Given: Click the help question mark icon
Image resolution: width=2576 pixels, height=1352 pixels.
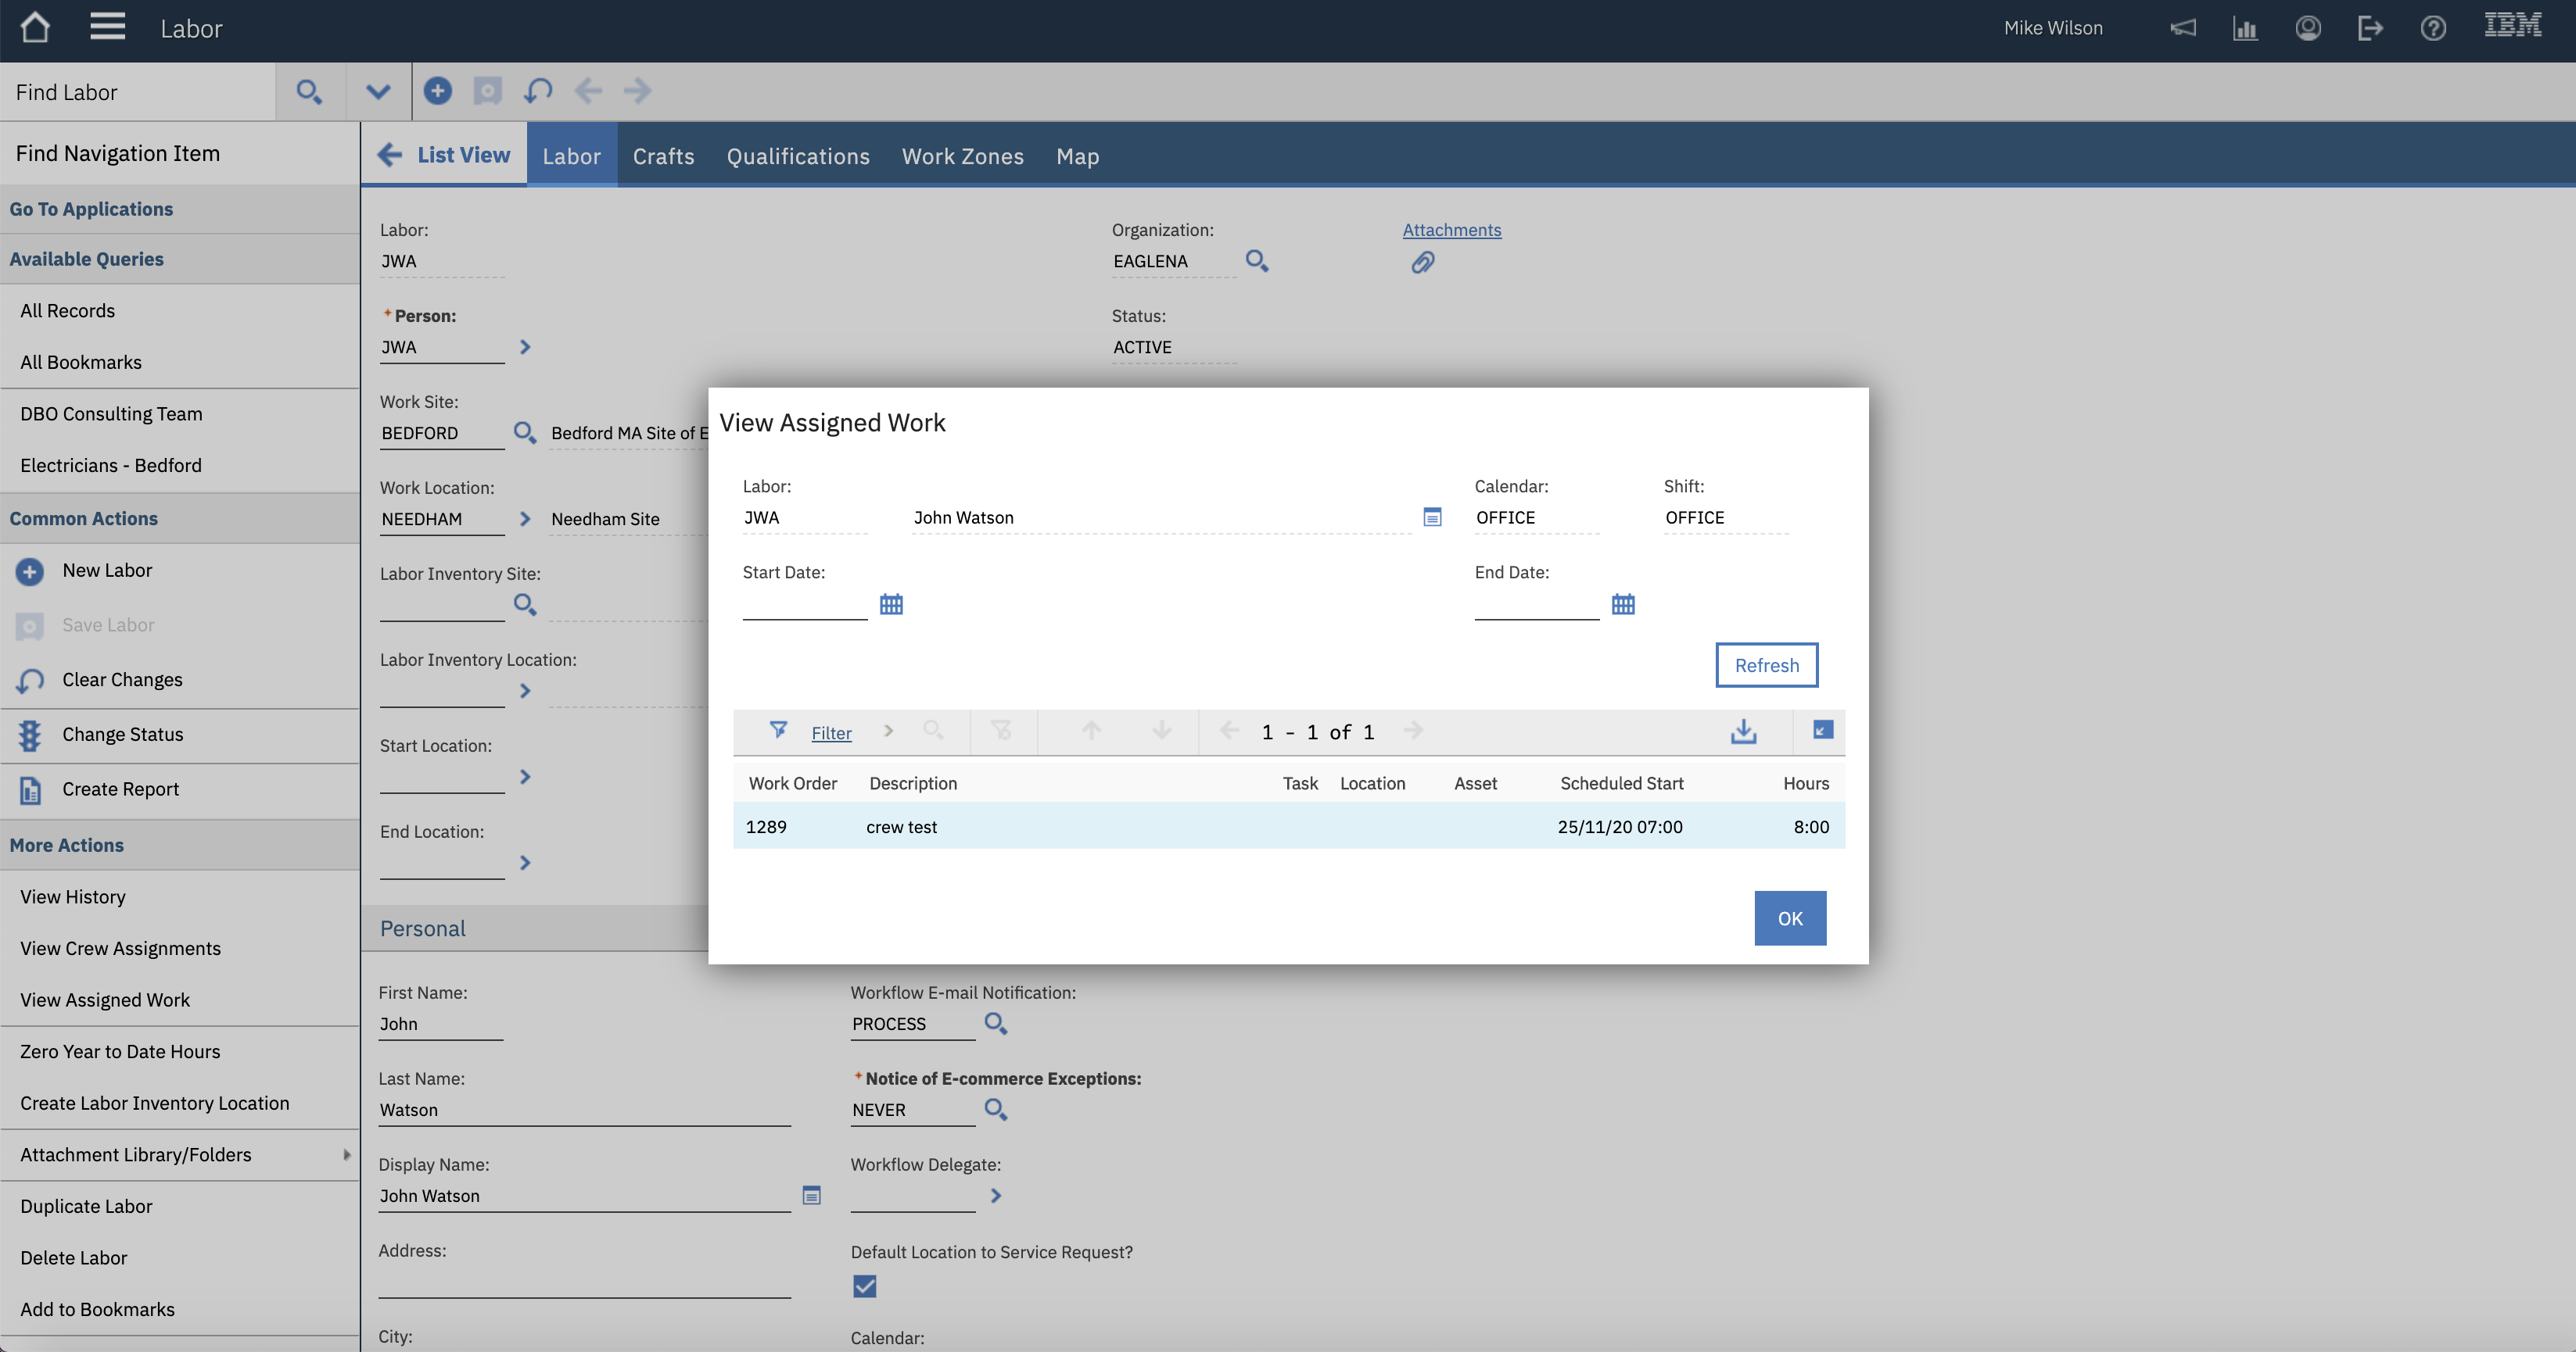Looking at the screenshot, I should pos(2433,28).
